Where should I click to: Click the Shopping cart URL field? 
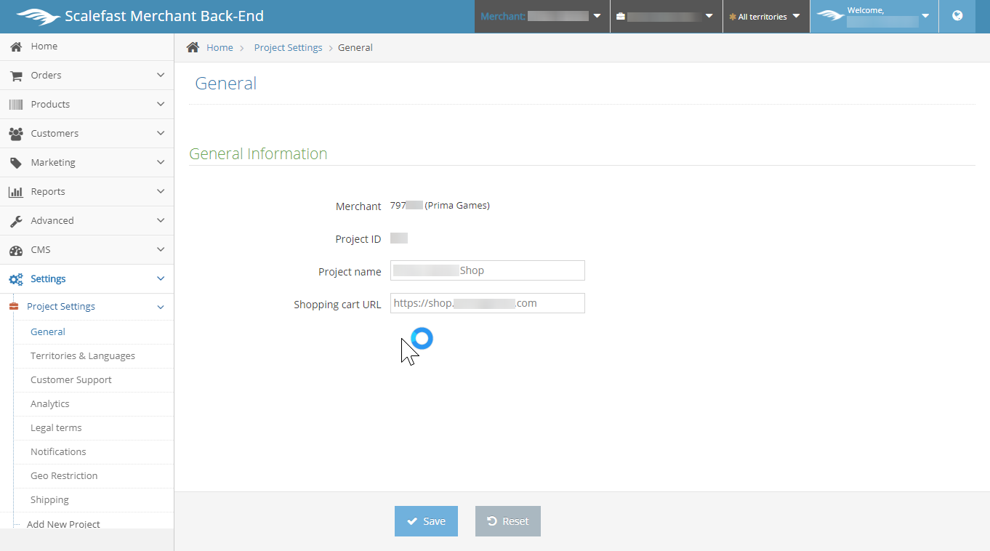click(487, 303)
